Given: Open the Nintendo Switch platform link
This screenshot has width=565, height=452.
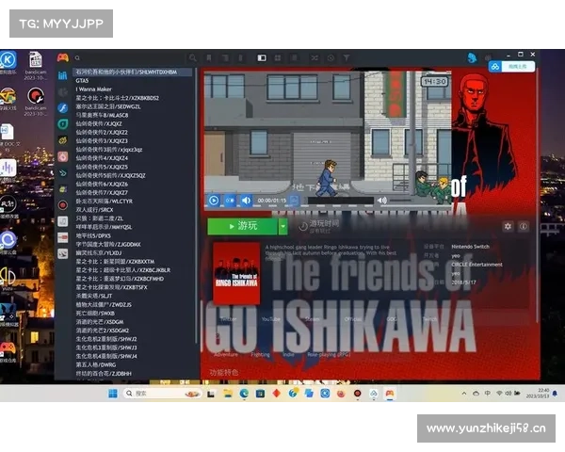Looking at the screenshot, I should click(x=470, y=247).
